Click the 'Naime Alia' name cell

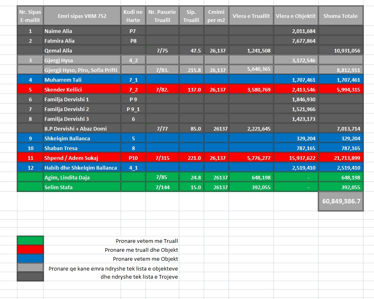click(x=82, y=31)
